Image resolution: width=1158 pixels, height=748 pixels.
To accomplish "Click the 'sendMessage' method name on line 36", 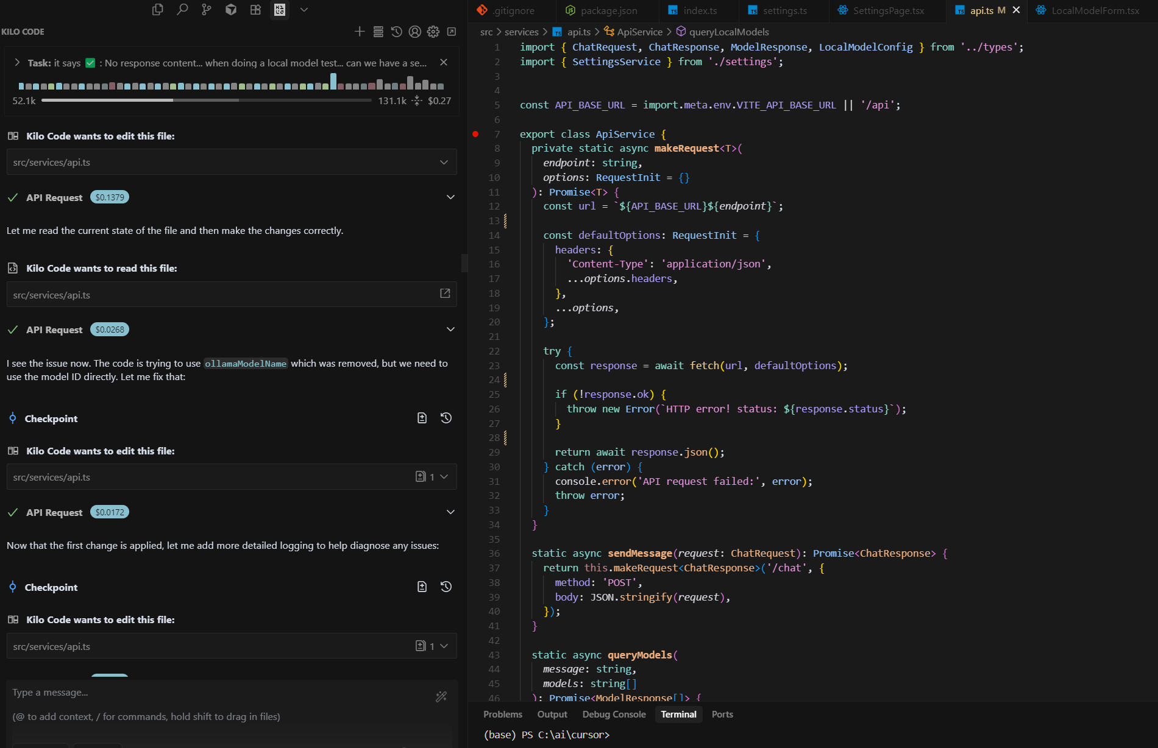I will (640, 553).
